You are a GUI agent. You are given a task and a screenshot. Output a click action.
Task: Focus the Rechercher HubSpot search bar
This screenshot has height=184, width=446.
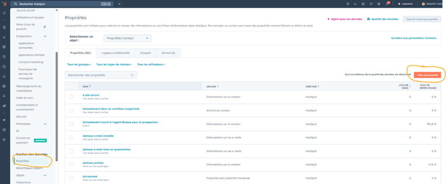tap(62, 4)
